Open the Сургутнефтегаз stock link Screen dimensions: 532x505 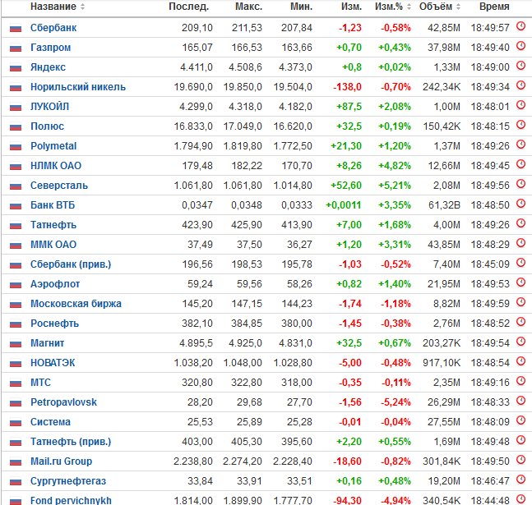pos(68,480)
